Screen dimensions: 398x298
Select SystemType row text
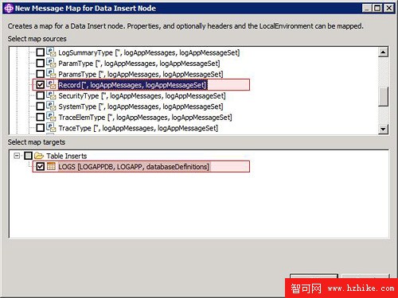pos(141,106)
